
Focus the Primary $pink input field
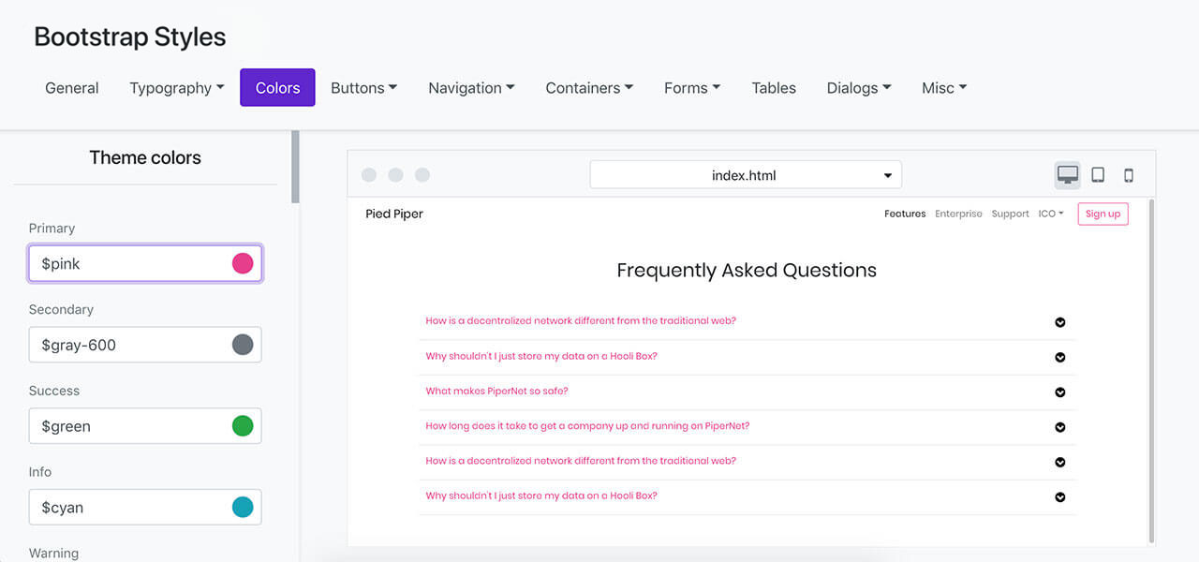point(145,263)
